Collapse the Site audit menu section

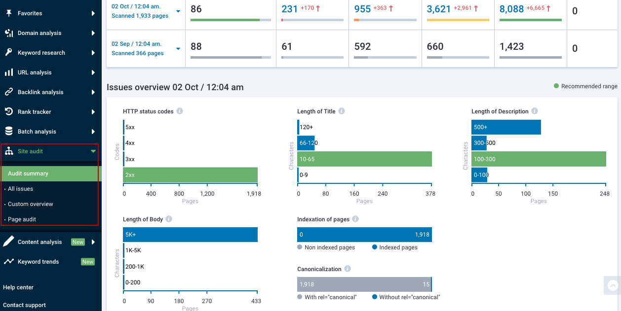click(93, 151)
